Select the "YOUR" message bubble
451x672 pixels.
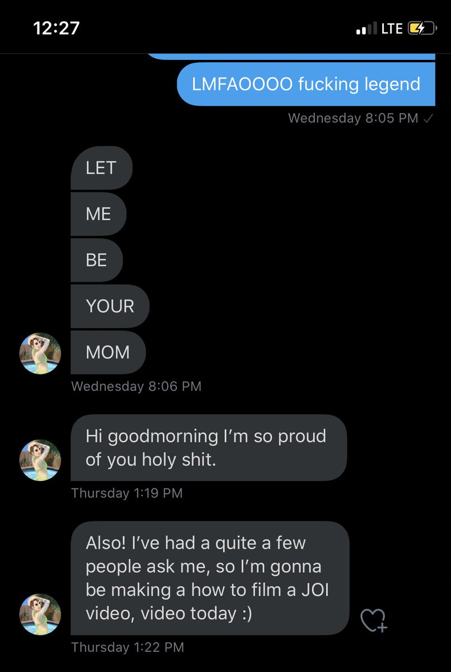point(110,306)
